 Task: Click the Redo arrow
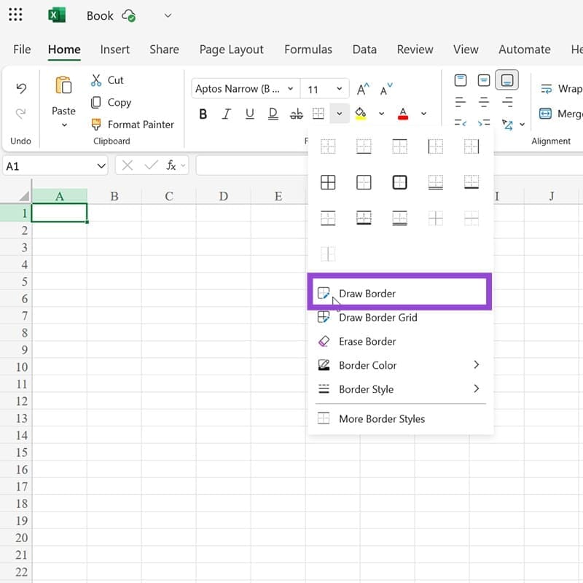tap(21, 113)
